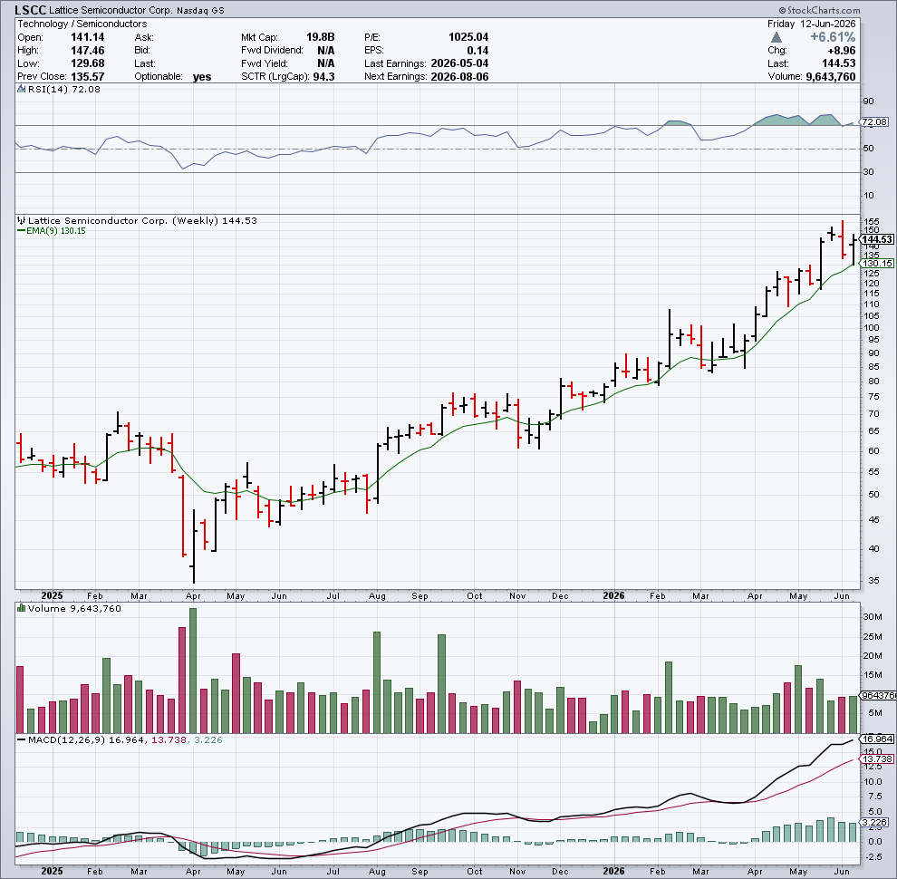The height and width of the screenshot is (879, 897).
Task: Click the red 13.738 signal line axis tag
Action: pos(877,758)
